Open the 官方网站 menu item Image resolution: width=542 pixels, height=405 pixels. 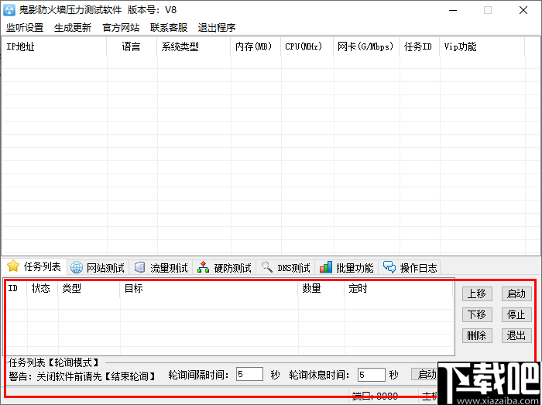(121, 28)
